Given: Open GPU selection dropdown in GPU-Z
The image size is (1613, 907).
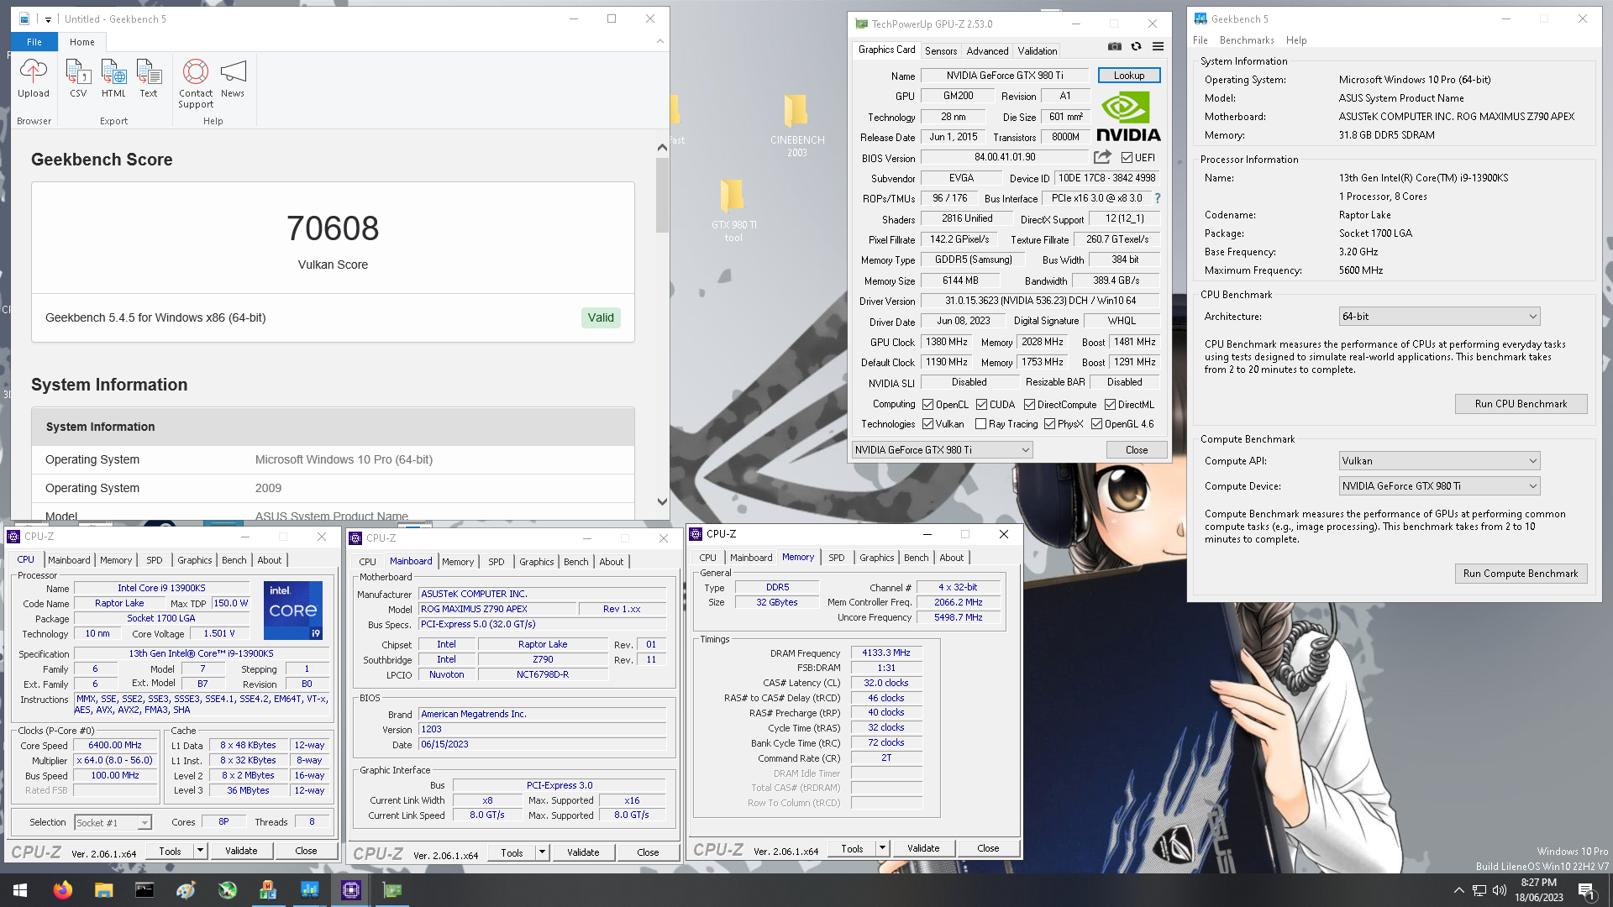Looking at the screenshot, I should pyautogui.click(x=943, y=450).
